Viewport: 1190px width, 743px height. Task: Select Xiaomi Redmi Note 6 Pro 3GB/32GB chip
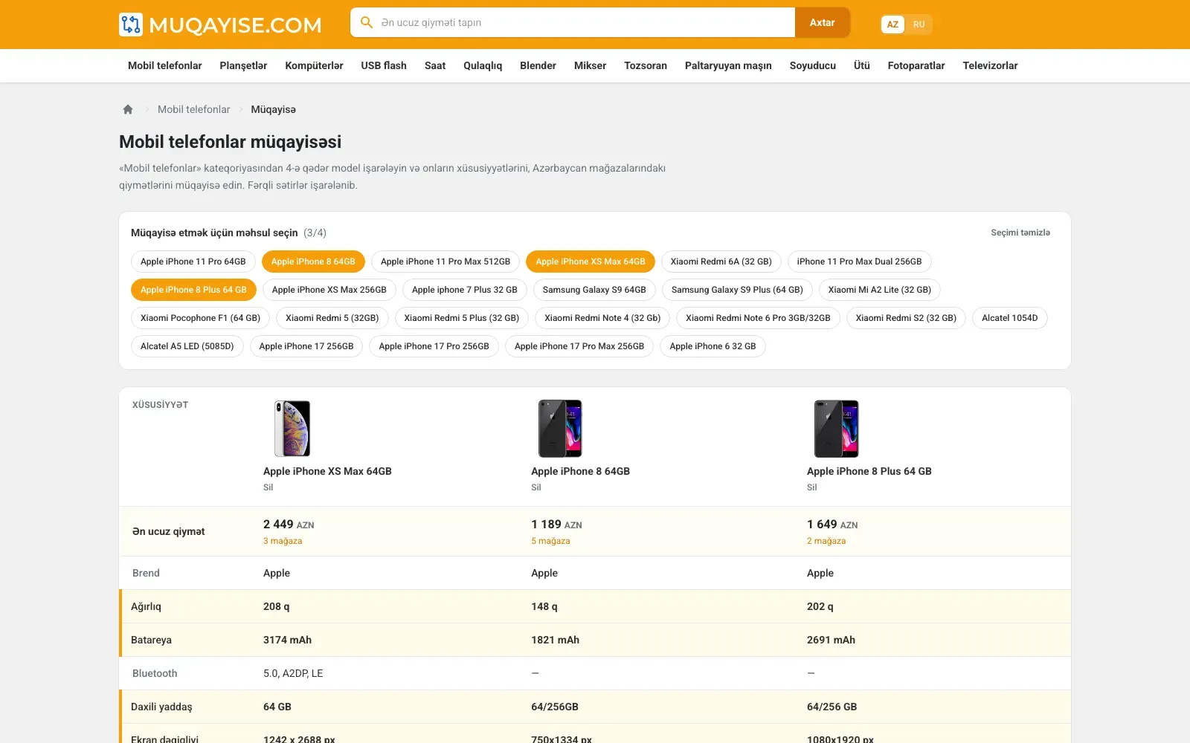pos(758,318)
